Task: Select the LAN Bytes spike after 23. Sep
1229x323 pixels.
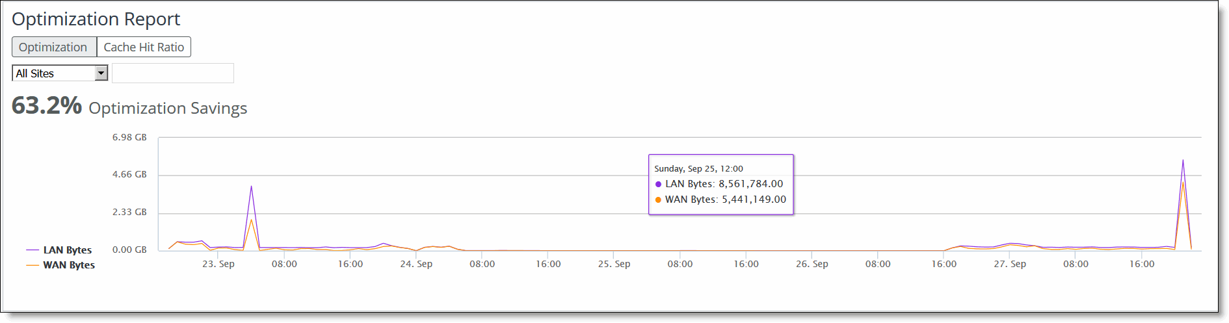Action: click(251, 187)
